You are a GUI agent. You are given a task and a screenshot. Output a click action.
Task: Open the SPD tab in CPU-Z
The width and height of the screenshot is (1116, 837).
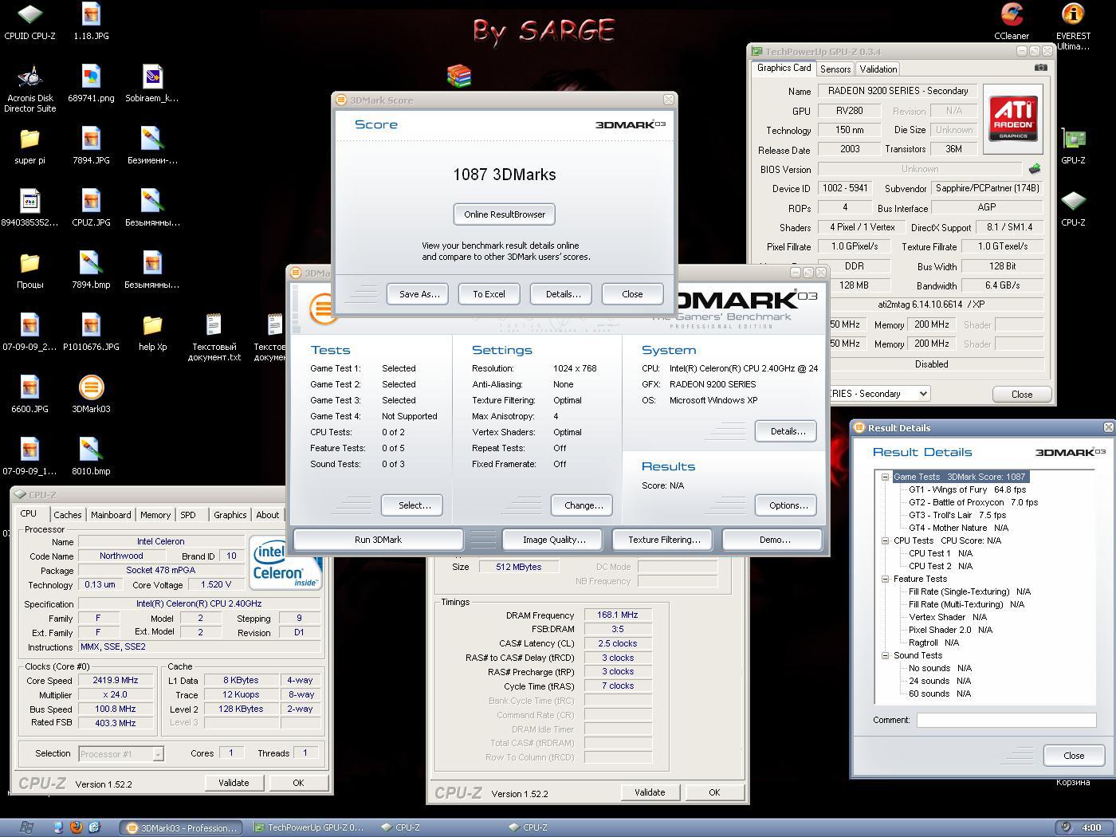(188, 515)
